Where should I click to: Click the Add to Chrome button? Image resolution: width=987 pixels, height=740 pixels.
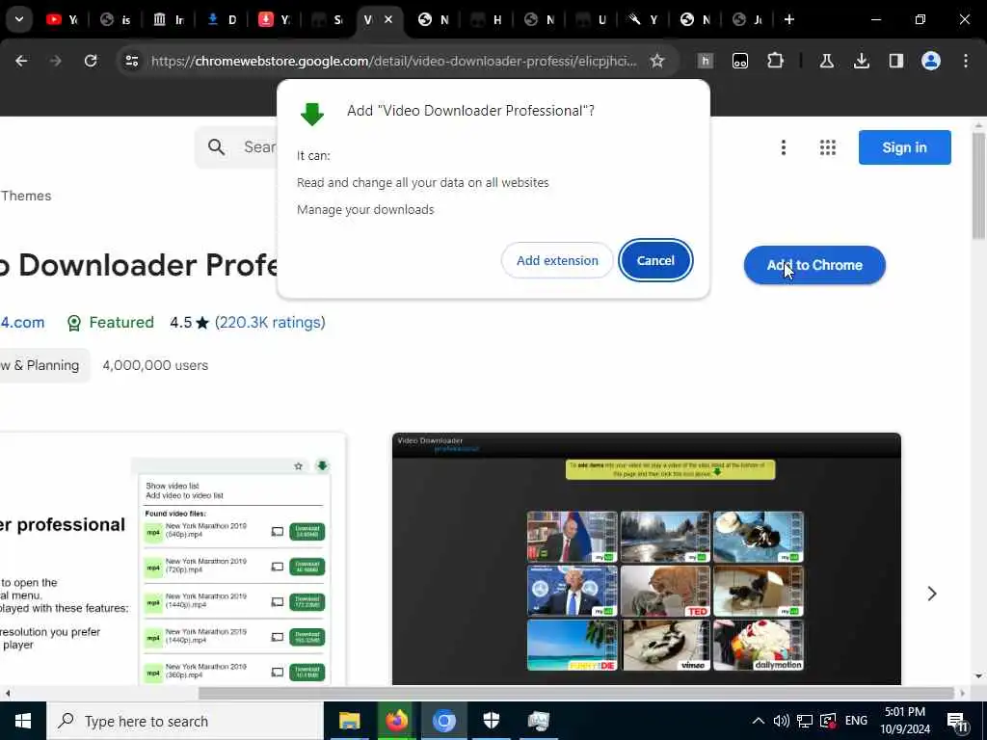(x=814, y=265)
